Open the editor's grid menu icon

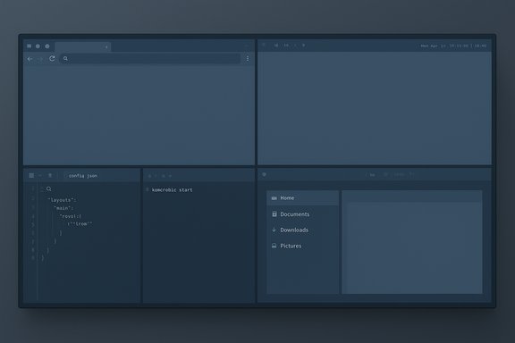31,176
